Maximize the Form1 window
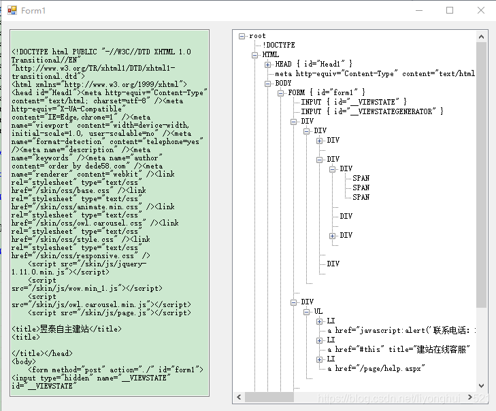Viewport: 496px width, 411px height. [450, 10]
